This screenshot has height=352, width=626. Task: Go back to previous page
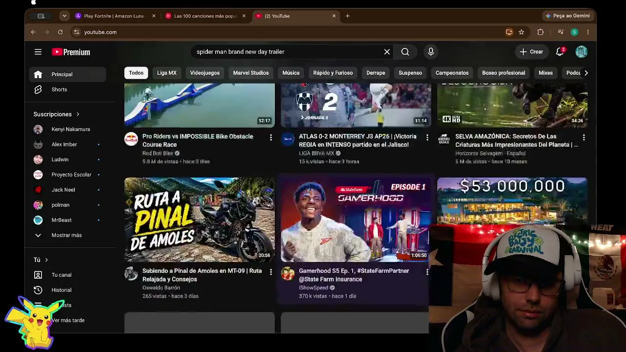pos(33,32)
